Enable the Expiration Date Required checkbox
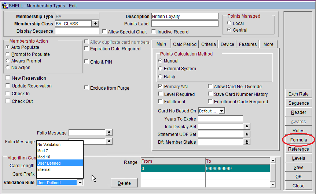The image size is (316, 194). 87,48
